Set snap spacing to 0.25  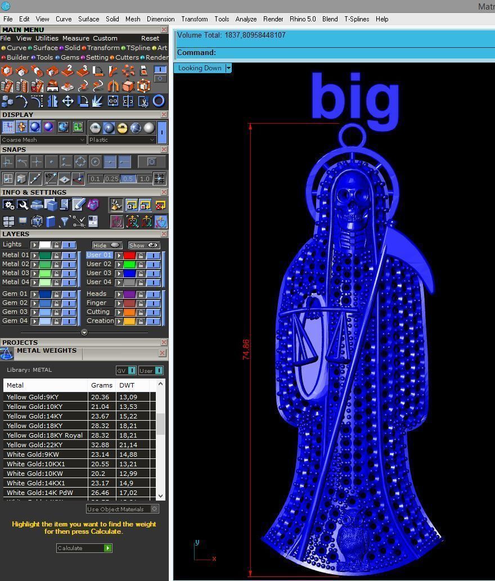[x=111, y=179]
